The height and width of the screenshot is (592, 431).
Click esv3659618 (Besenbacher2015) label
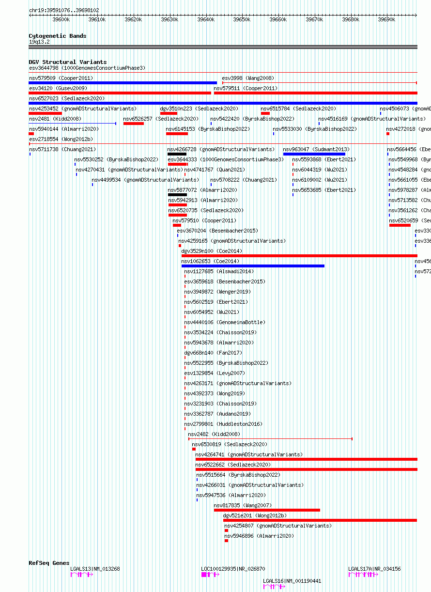(224, 281)
